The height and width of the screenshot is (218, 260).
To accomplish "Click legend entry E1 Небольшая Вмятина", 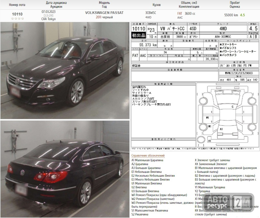I will pyautogui.click(x=146, y=172).
